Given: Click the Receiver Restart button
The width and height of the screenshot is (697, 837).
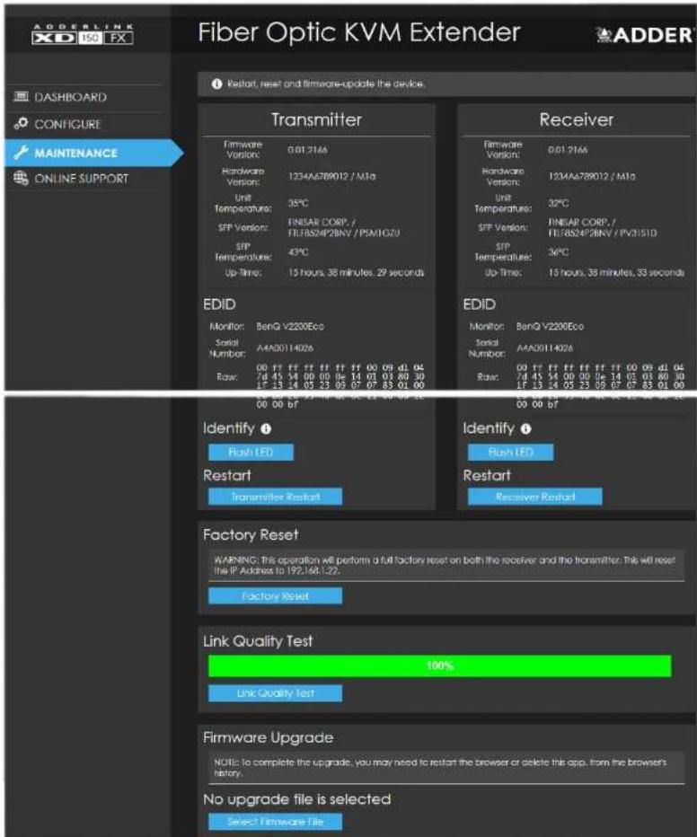Looking at the screenshot, I should (x=534, y=497).
